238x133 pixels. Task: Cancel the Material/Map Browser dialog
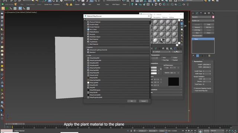pyautogui.click(x=144, y=101)
